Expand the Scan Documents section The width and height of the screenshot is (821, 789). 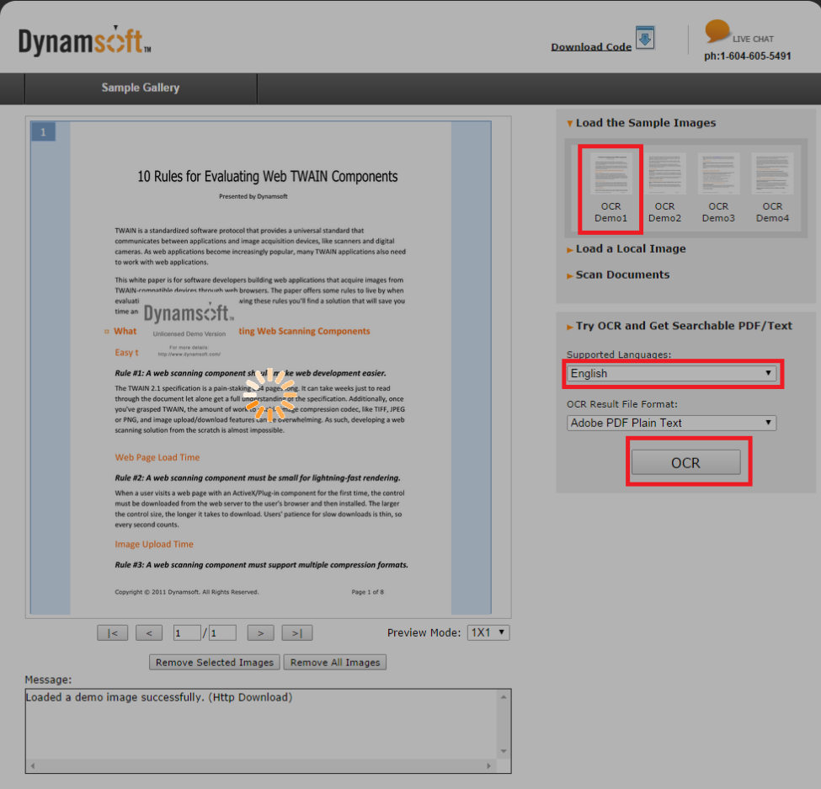point(622,275)
